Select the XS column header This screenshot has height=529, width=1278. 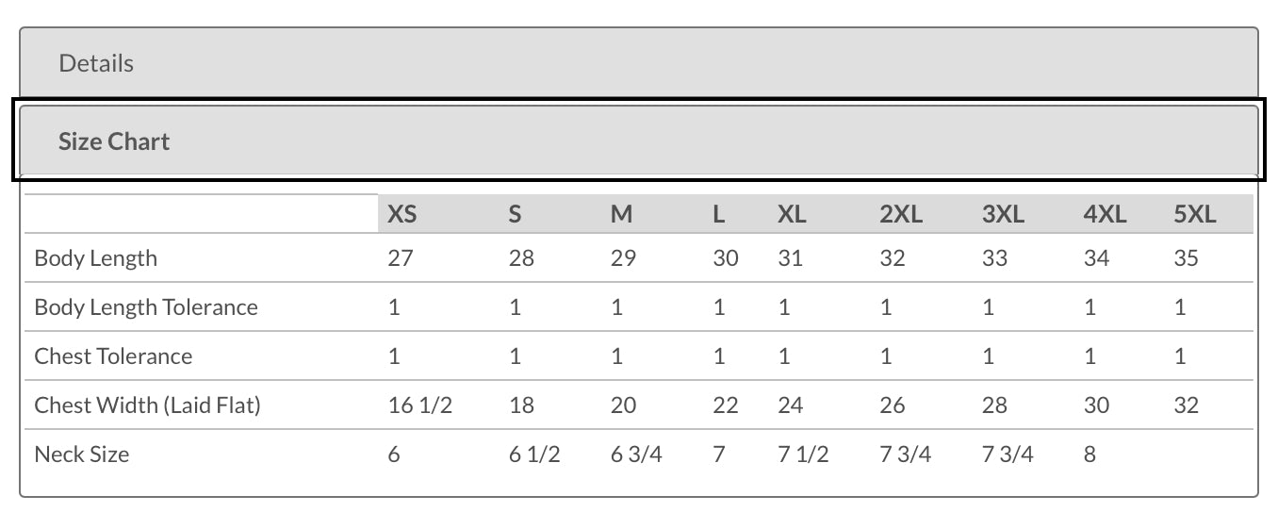click(402, 214)
